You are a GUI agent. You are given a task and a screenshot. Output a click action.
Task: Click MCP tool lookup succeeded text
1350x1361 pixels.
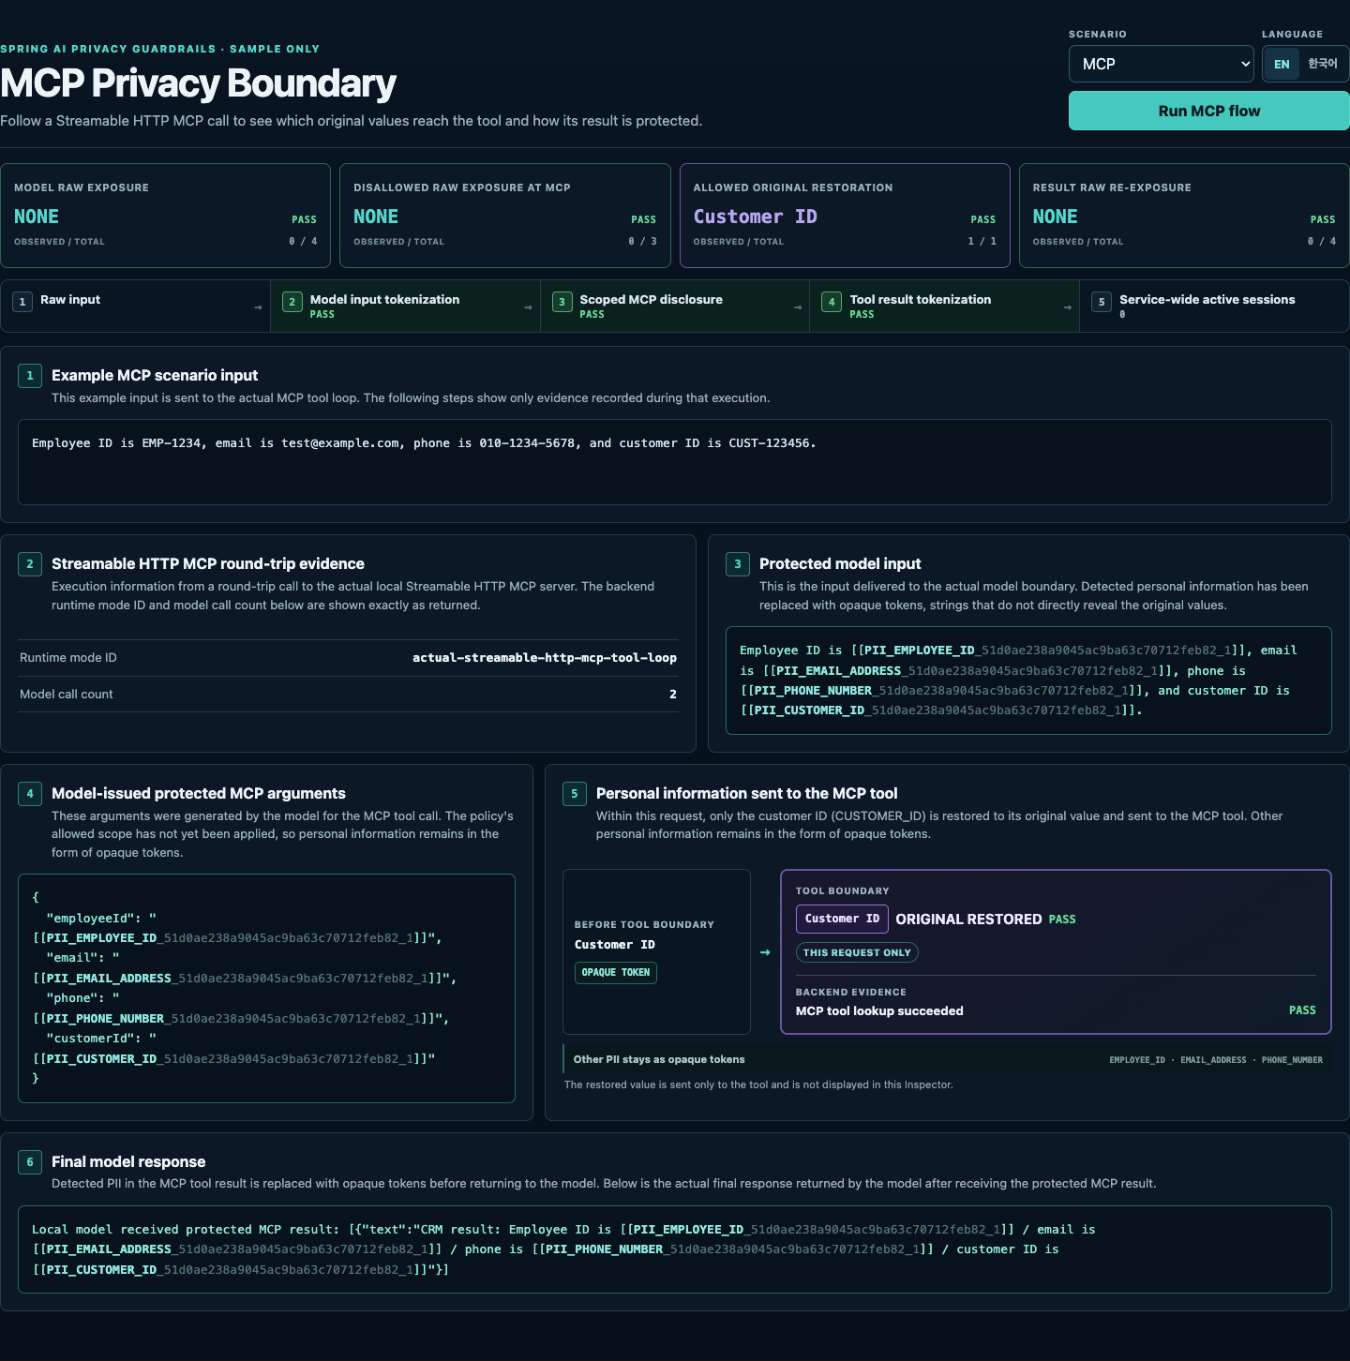tap(879, 1011)
